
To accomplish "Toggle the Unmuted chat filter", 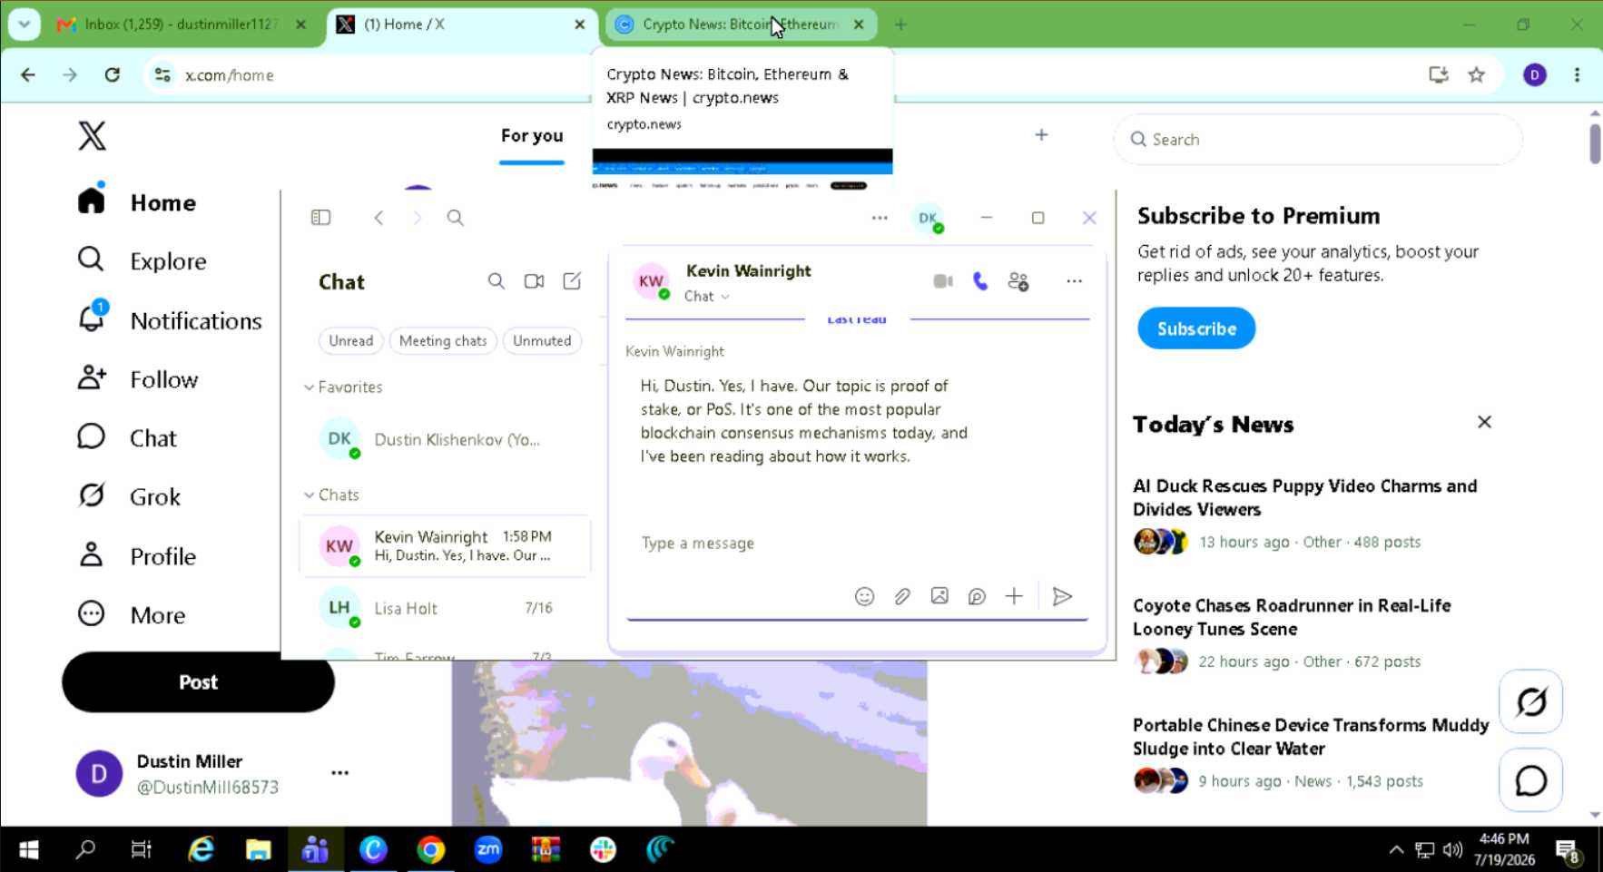I will 542,341.
